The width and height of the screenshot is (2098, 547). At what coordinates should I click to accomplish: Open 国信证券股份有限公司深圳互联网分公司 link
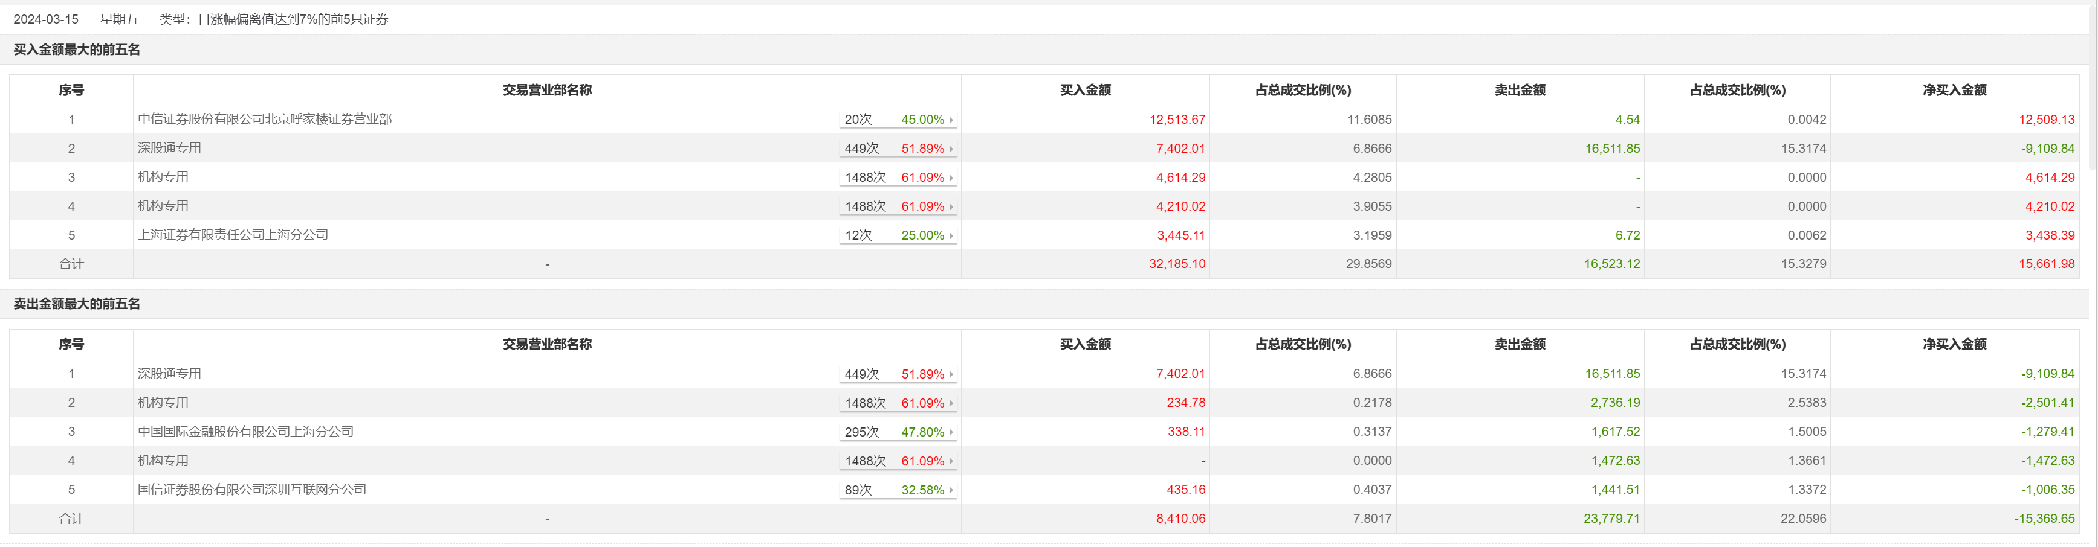point(251,489)
